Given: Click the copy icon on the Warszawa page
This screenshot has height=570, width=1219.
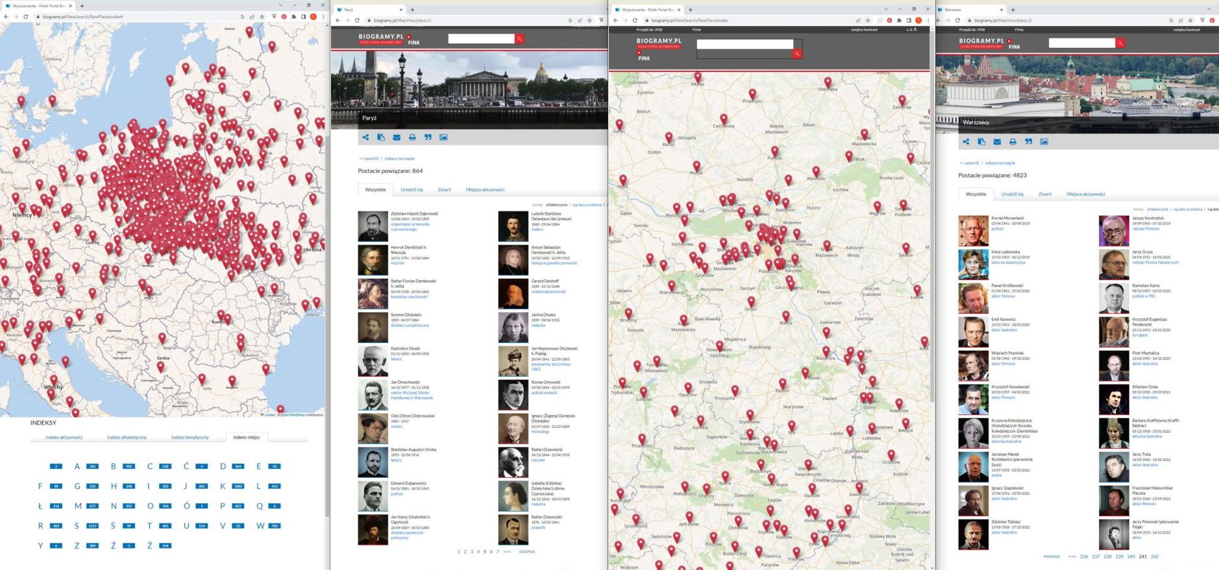Looking at the screenshot, I should (x=981, y=142).
